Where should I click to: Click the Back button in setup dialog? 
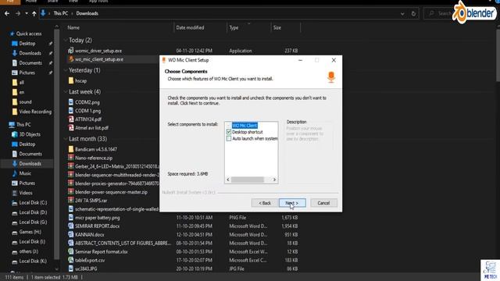tap(264, 203)
